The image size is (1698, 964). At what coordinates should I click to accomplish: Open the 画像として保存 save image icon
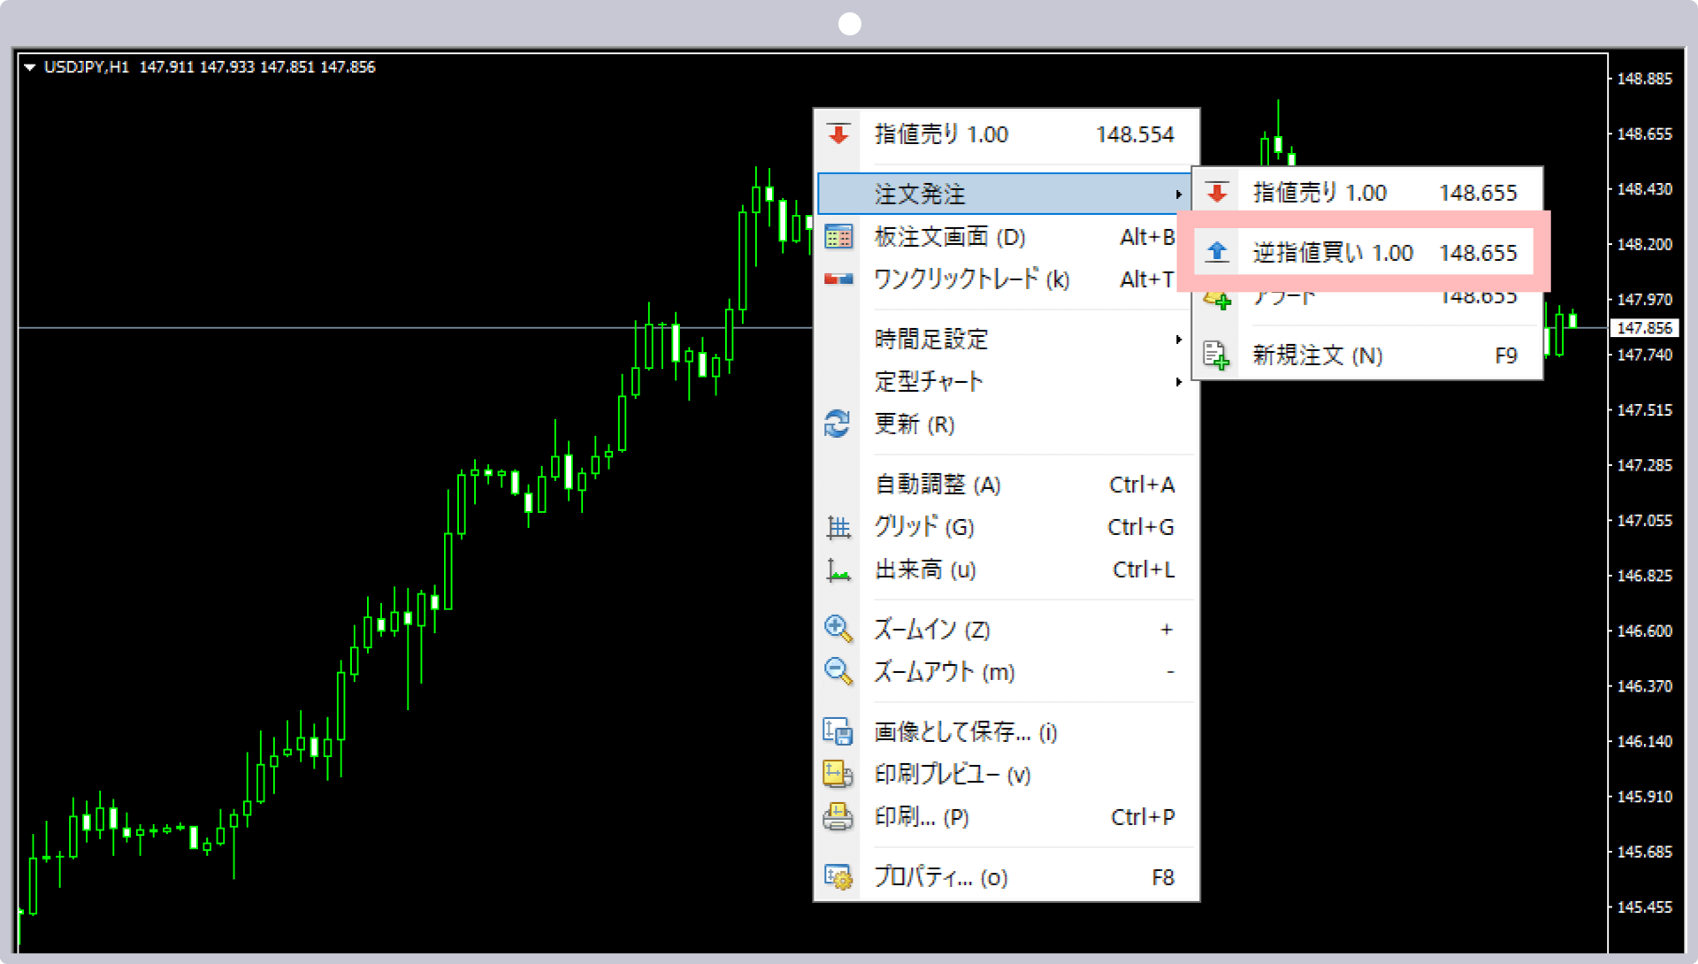pyautogui.click(x=839, y=731)
